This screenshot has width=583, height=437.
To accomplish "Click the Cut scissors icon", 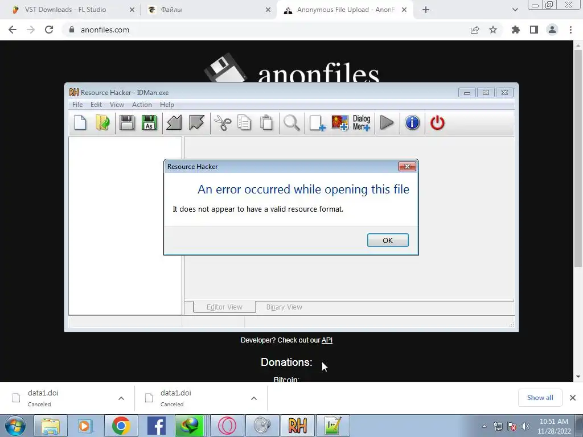I will pos(223,123).
